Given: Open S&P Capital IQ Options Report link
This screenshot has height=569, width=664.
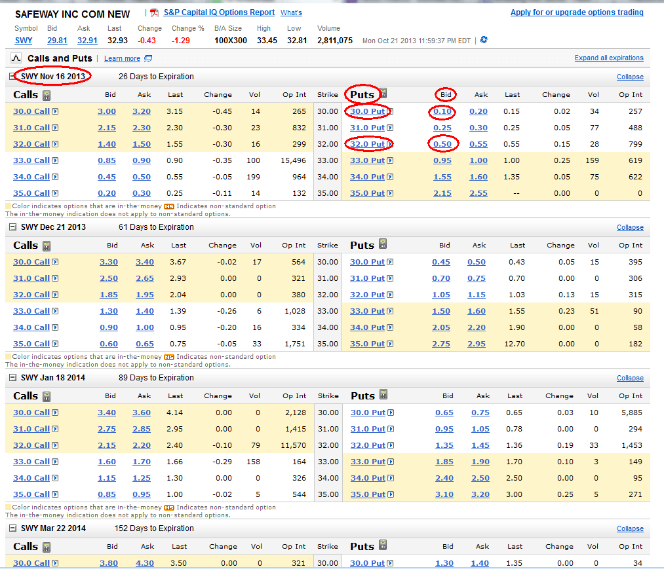Looking at the screenshot, I should pos(219,12).
